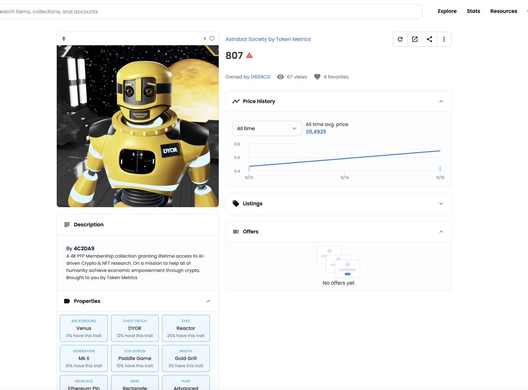
Task: Collapse the Offers panel
Action: pos(441,232)
